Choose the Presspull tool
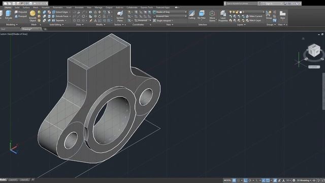Viewport: 325px width, 183px height. (21, 16)
